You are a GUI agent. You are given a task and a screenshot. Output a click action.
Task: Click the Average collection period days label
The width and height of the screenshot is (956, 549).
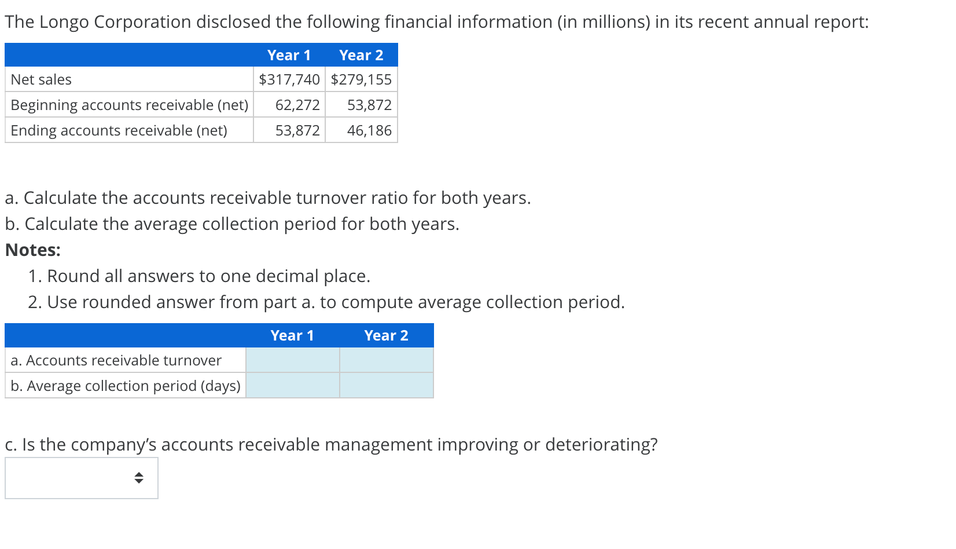pyautogui.click(x=125, y=385)
